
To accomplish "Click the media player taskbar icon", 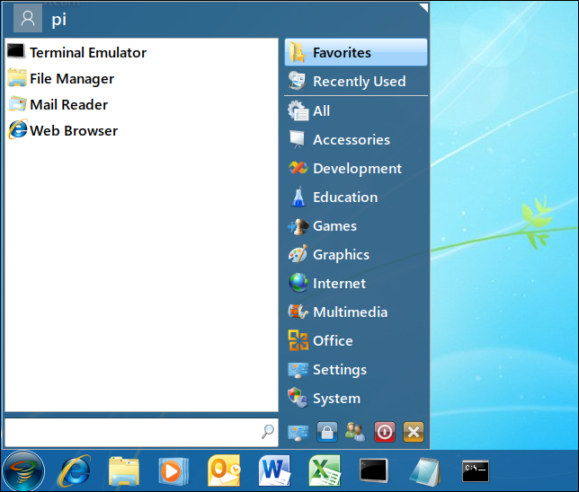I will coord(173,470).
